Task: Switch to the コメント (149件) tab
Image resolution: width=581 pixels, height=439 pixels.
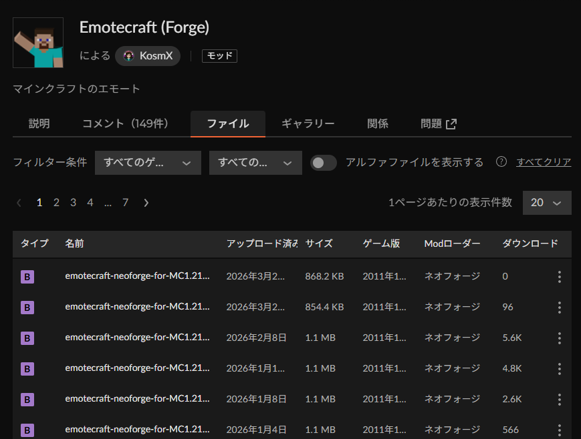Action: [125, 124]
